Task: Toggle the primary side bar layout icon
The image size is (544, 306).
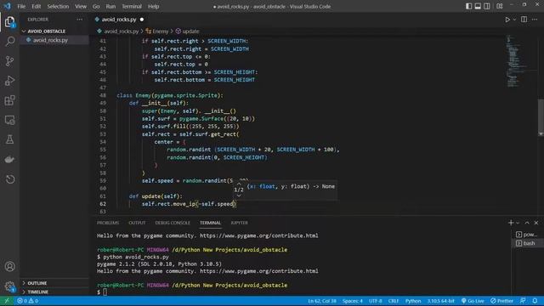Action: (x=468, y=6)
